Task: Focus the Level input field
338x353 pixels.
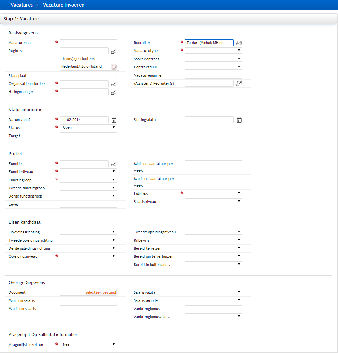Action: tap(88, 204)
